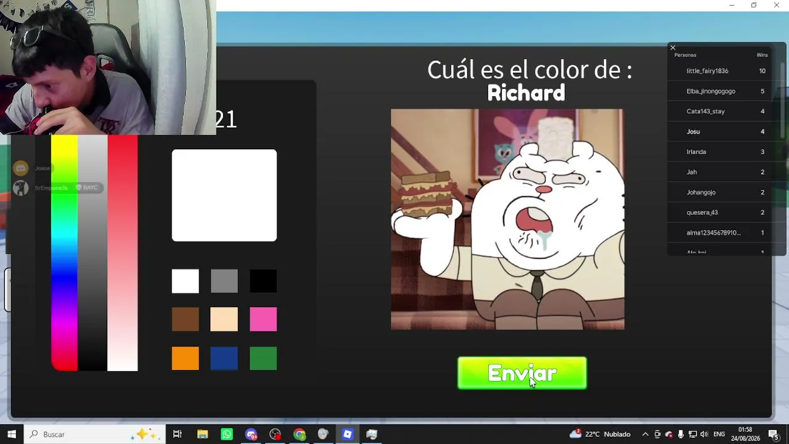Click the grayscale brightness slider bar
This screenshot has height=444, width=789.
(x=93, y=253)
